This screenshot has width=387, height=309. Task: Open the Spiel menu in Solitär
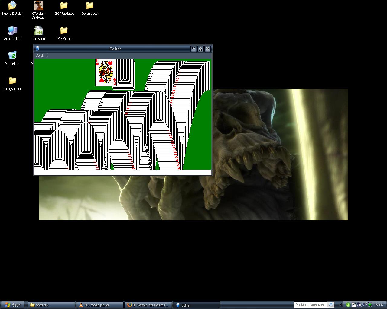coord(39,56)
